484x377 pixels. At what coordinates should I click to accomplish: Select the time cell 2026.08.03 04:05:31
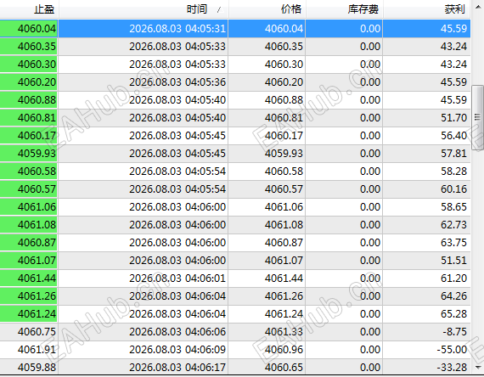[144, 29]
